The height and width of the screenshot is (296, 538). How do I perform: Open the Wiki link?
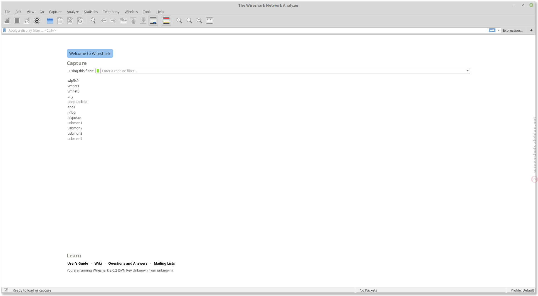coord(98,263)
